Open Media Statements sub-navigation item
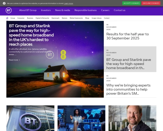This screenshot has height=131, width=163. click(76, 18)
